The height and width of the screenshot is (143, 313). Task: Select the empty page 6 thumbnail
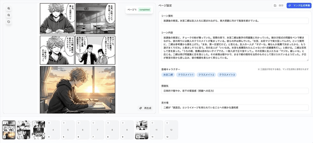(83, 130)
